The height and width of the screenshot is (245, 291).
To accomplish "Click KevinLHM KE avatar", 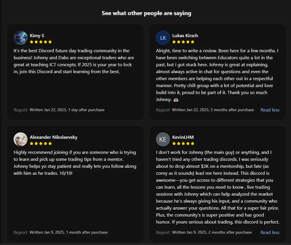I will coord(163,139).
